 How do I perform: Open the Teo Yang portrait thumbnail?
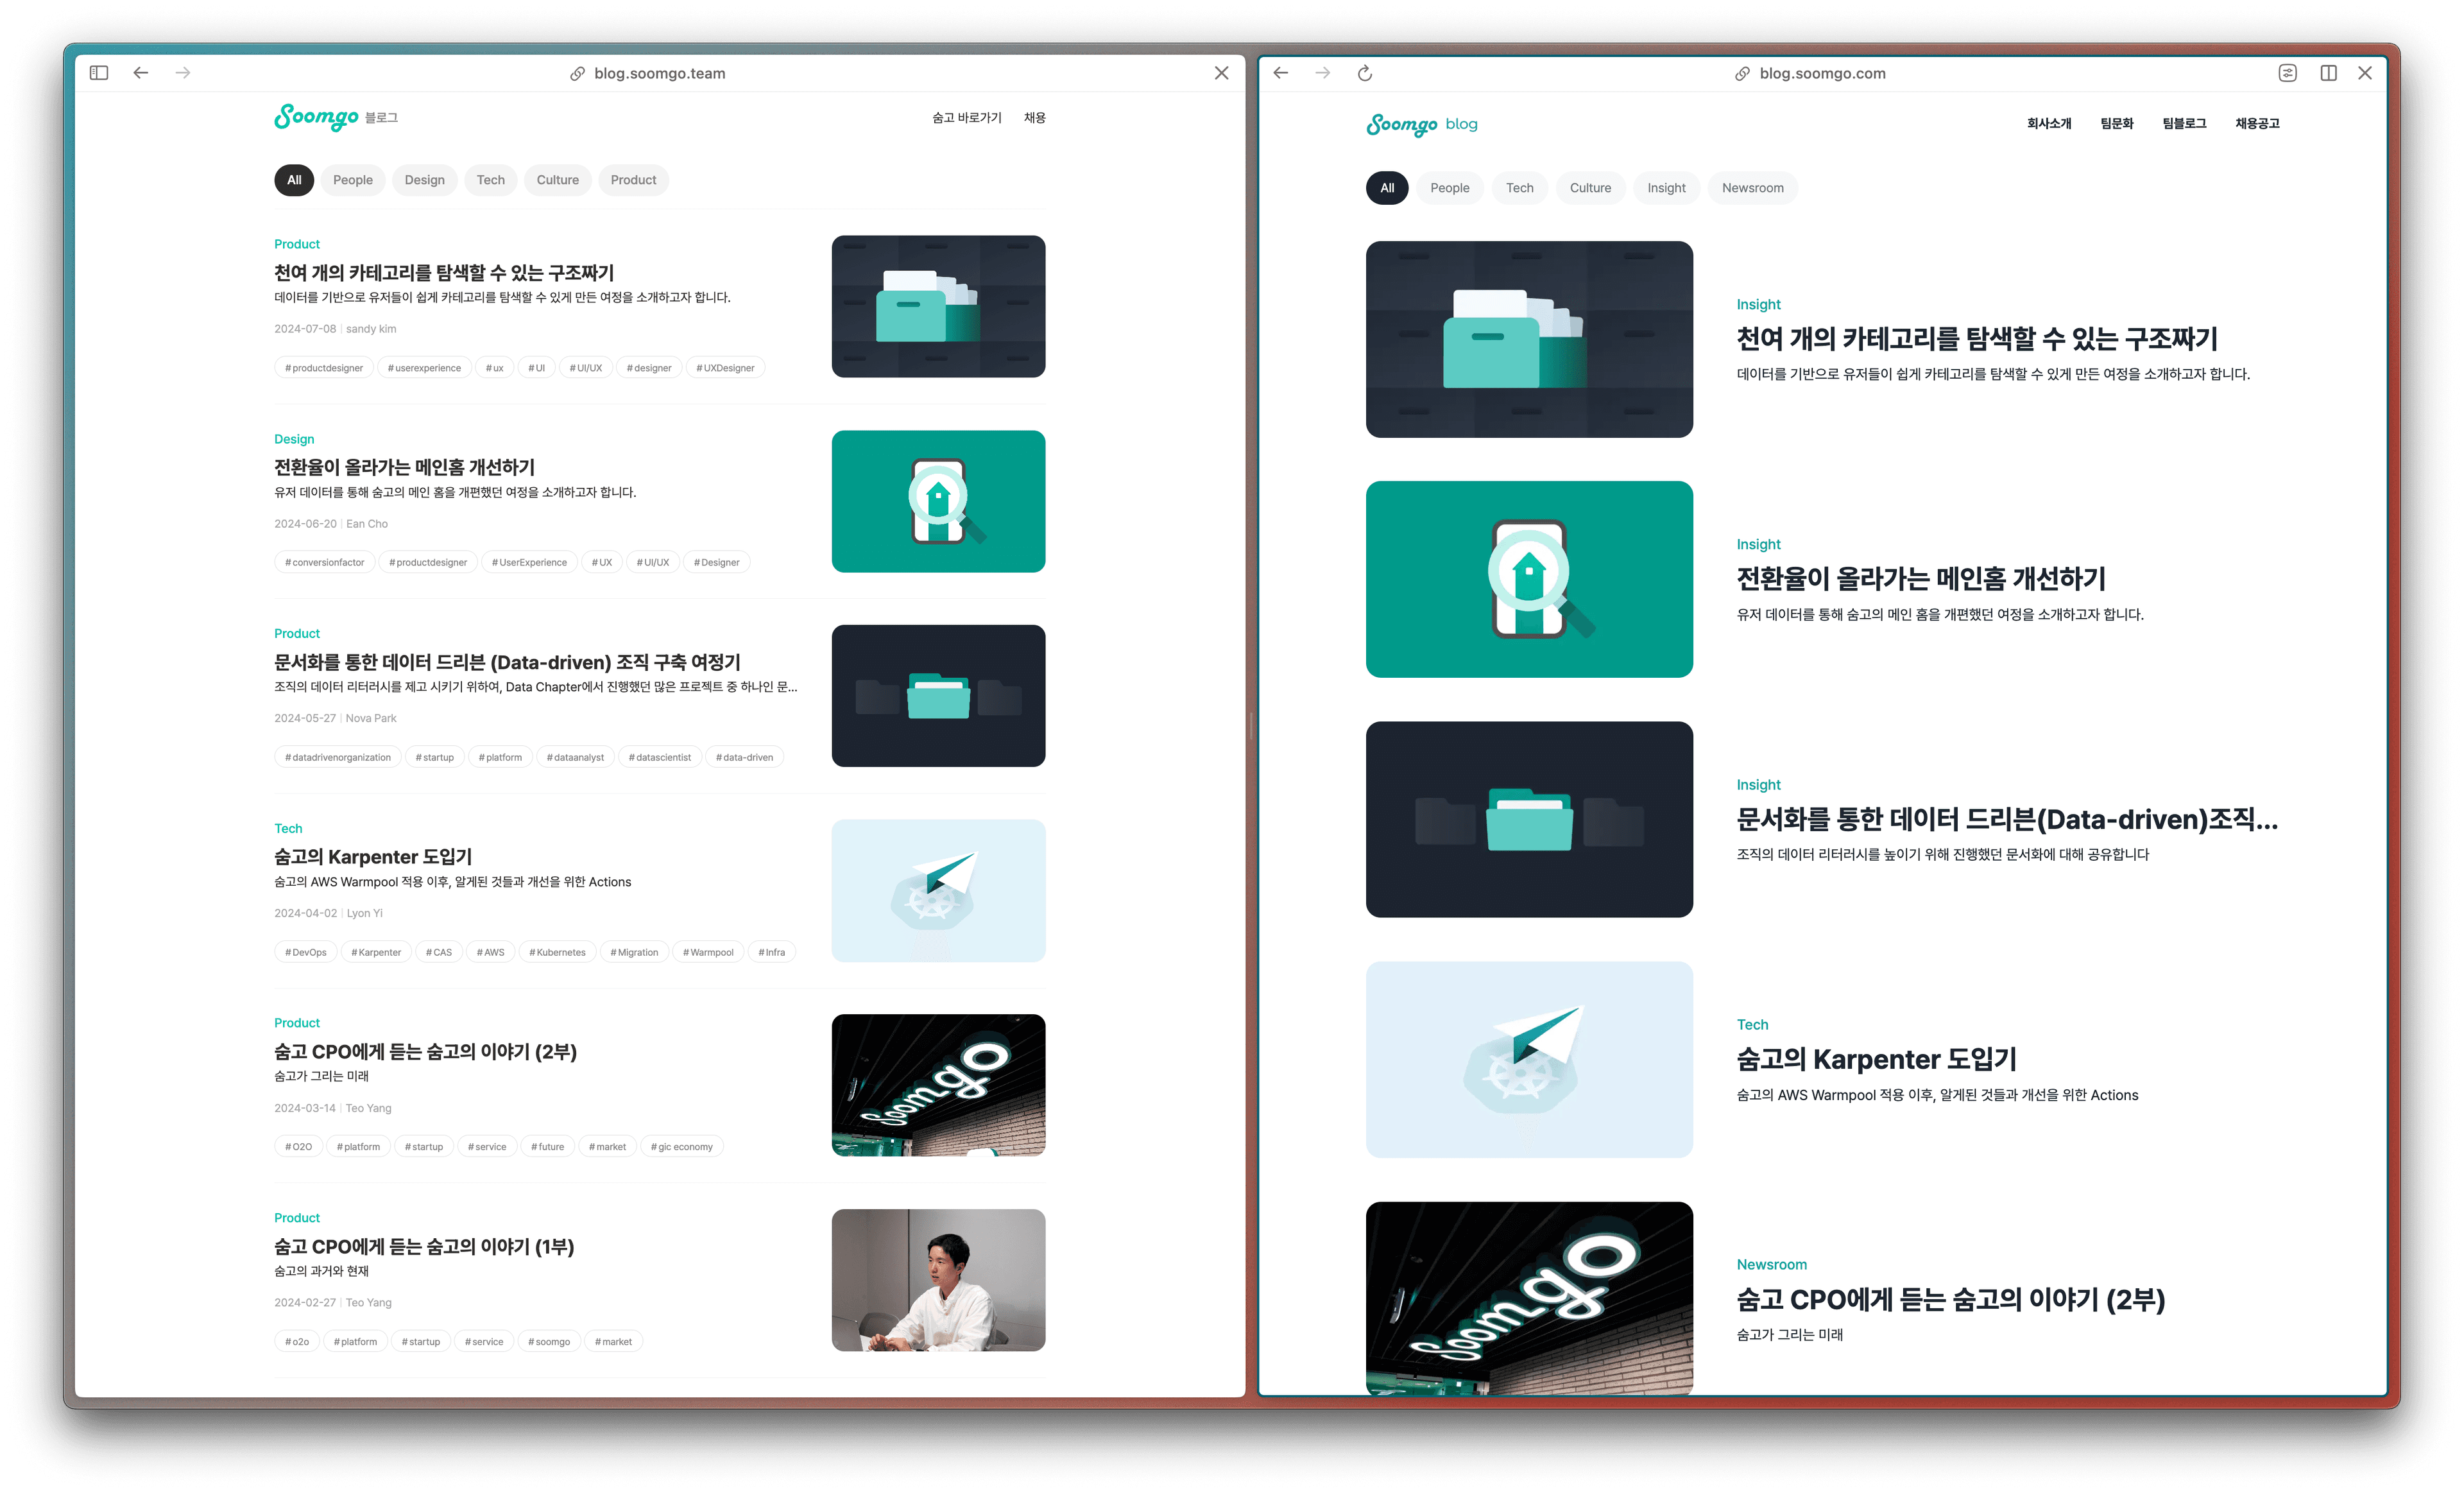(x=938, y=1280)
